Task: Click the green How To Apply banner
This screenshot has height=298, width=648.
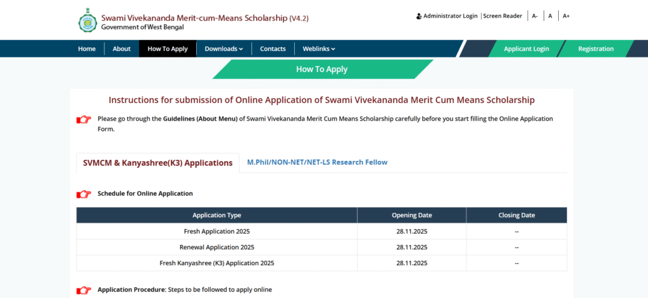Action: (322, 69)
